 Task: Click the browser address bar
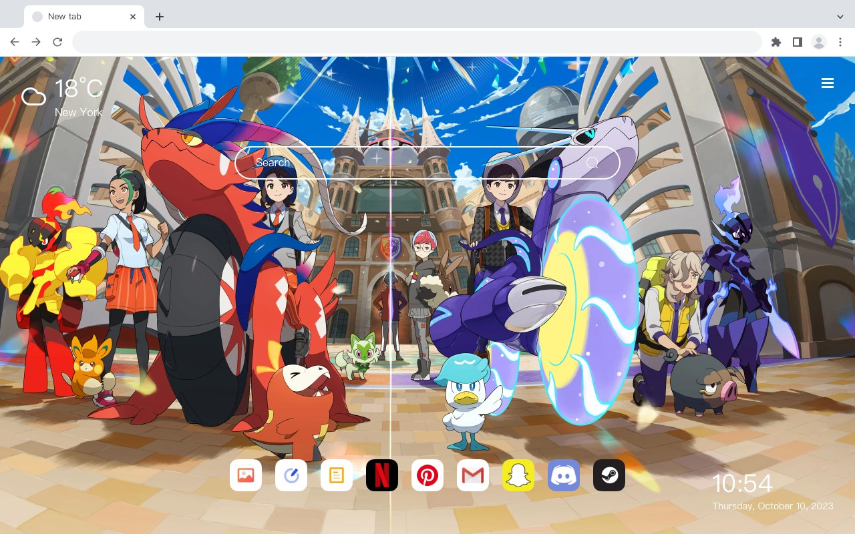click(417, 42)
